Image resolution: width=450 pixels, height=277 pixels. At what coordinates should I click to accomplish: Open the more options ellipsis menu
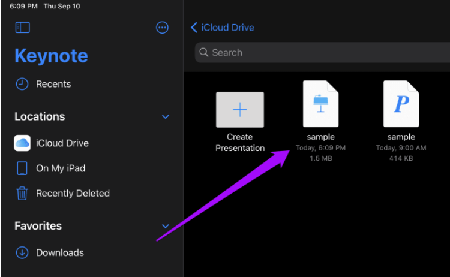(162, 28)
